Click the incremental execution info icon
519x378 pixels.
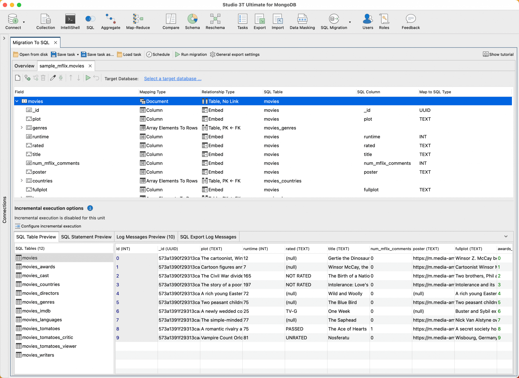click(x=90, y=208)
